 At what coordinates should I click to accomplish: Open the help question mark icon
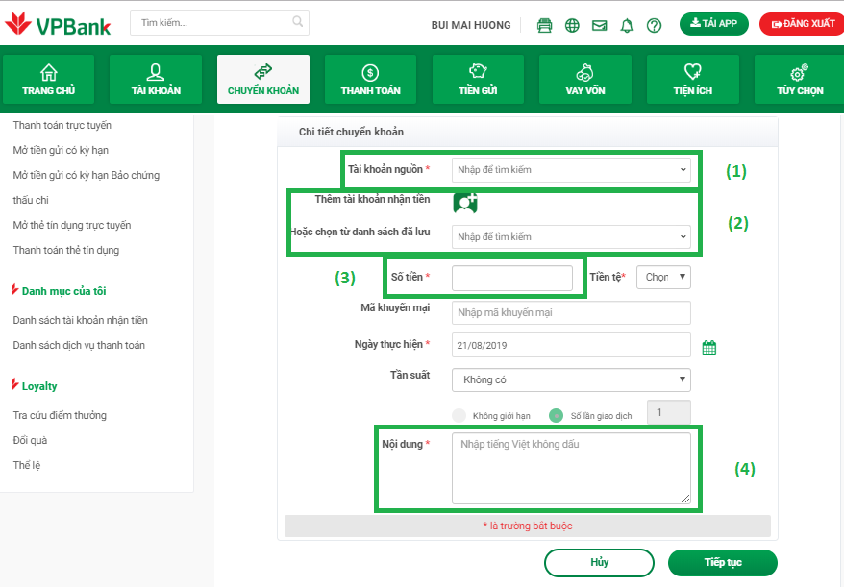click(x=655, y=25)
